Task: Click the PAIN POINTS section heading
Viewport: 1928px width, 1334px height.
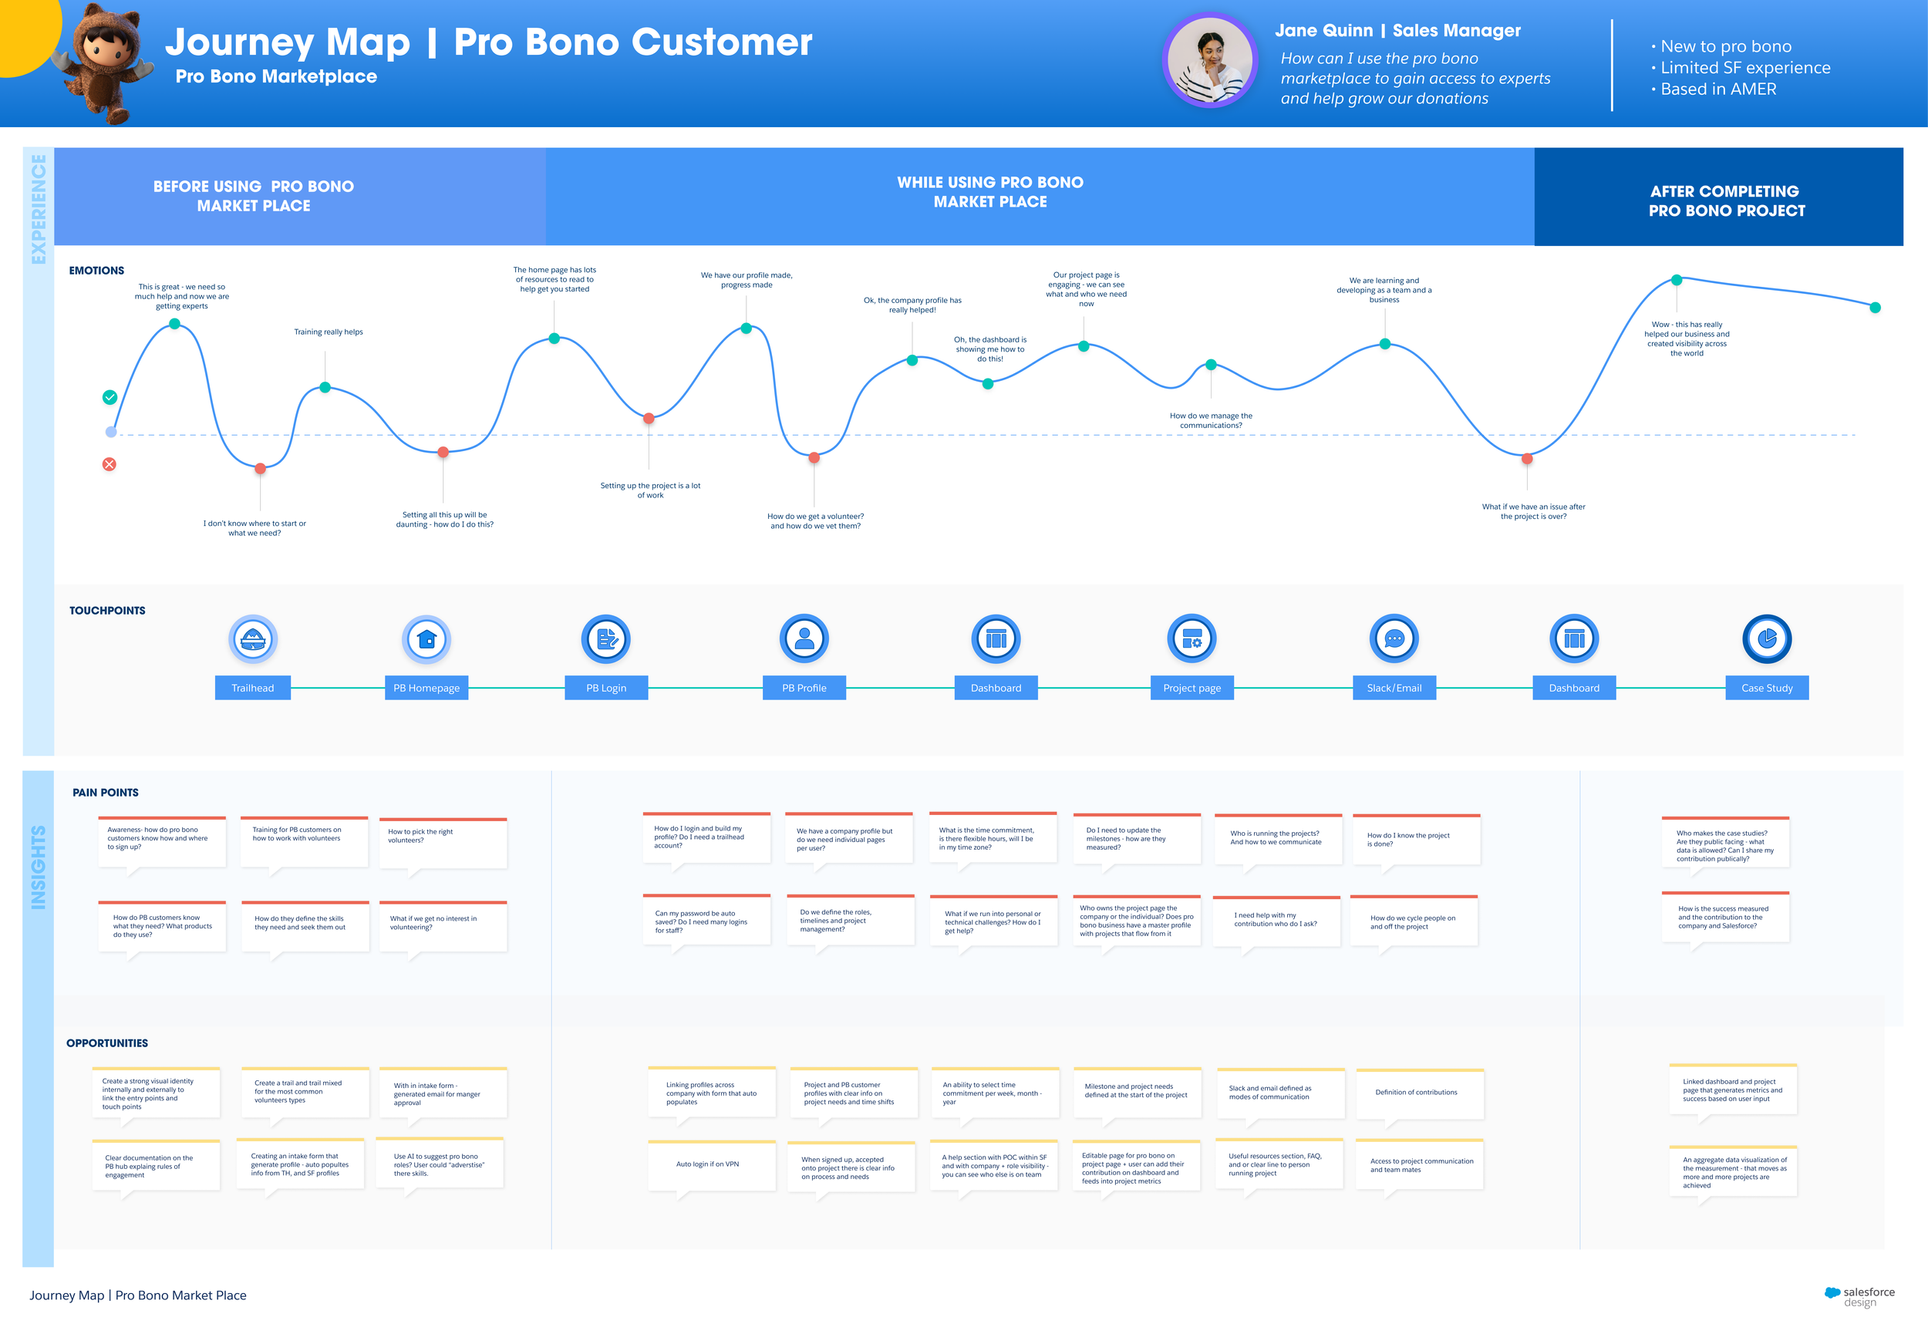Action: 106,793
